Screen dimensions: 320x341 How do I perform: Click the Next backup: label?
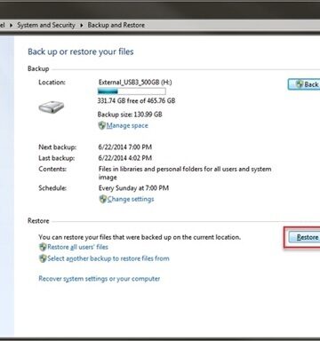[x=57, y=147]
